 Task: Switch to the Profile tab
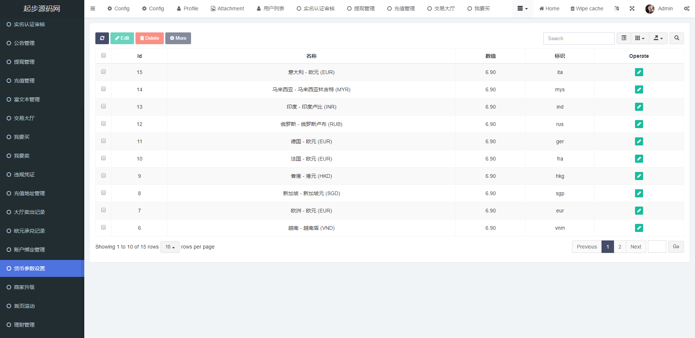(x=187, y=8)
